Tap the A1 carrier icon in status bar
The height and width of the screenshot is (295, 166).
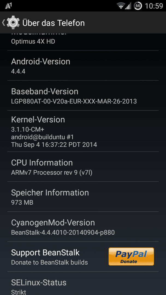[9, 6]
